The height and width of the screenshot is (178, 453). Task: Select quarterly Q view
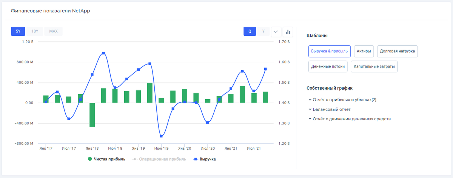pyautogui.click(x=250, y=31)
